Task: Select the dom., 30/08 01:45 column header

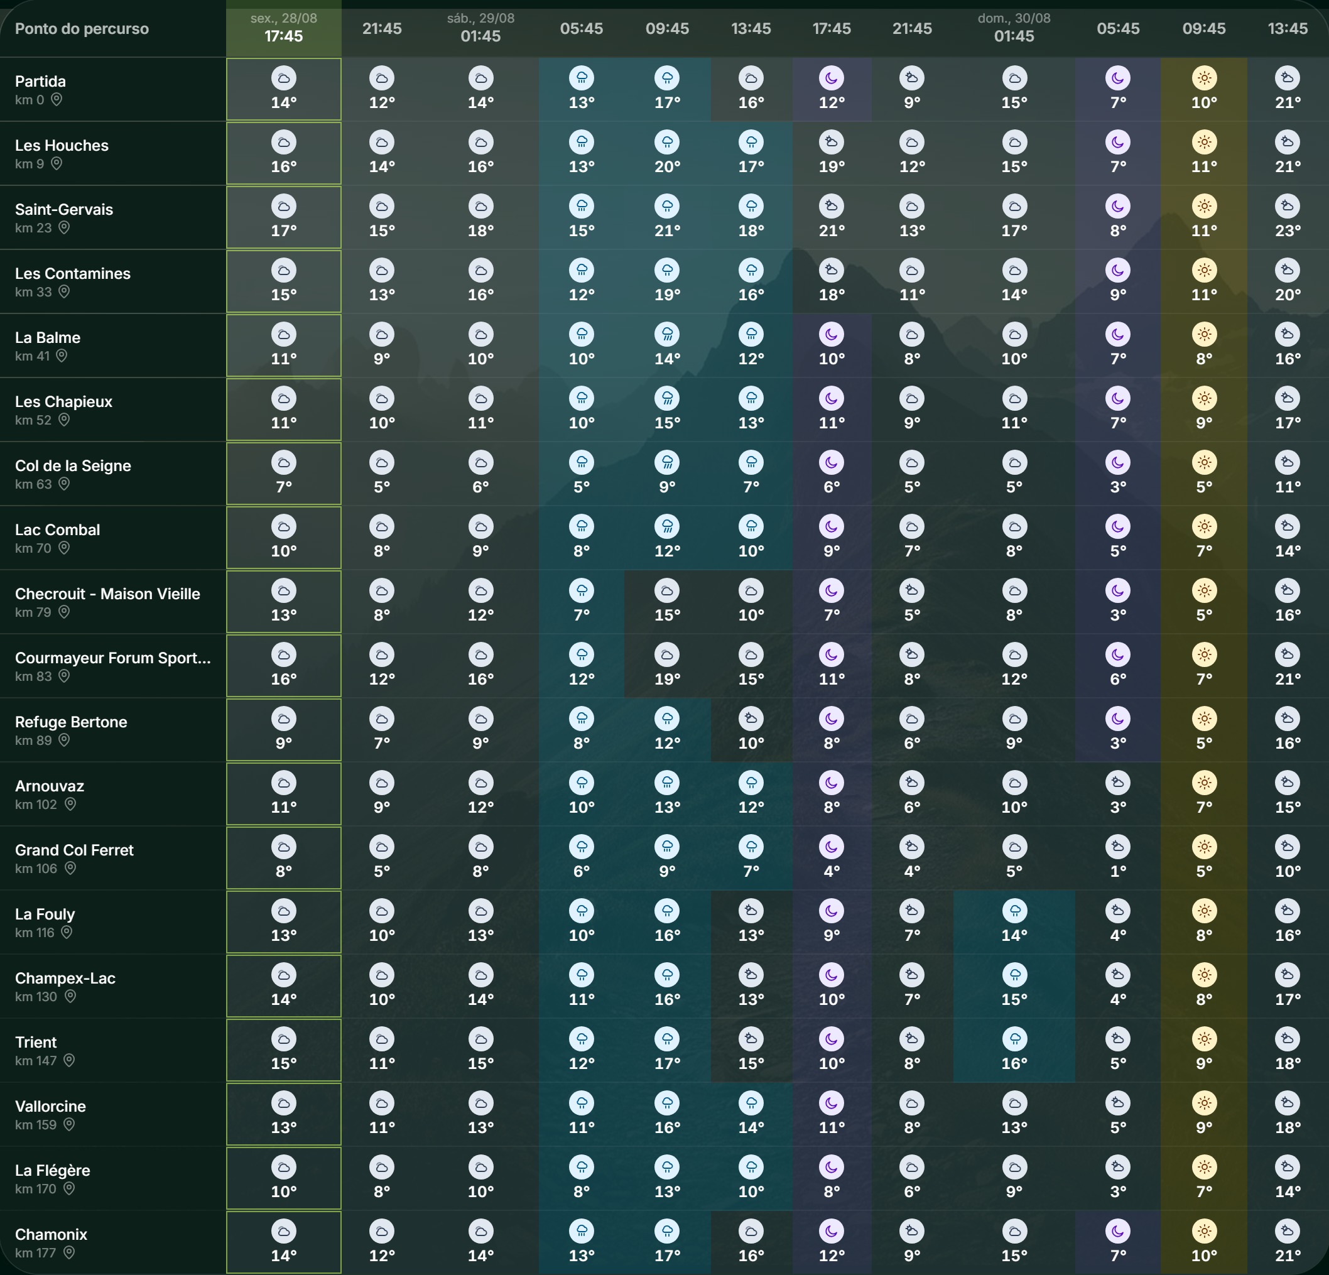Action: [1014, 28]
